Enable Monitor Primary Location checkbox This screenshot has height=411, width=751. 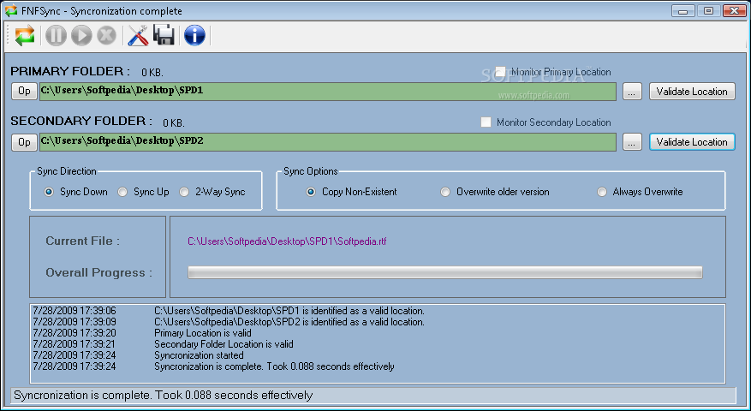pos(500,72)
